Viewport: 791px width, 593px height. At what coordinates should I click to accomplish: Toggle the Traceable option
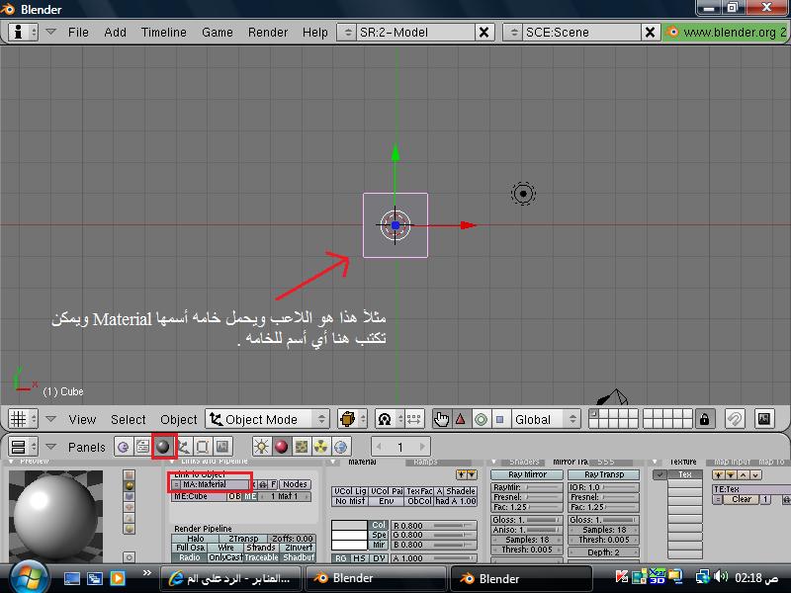click(261, 557)
